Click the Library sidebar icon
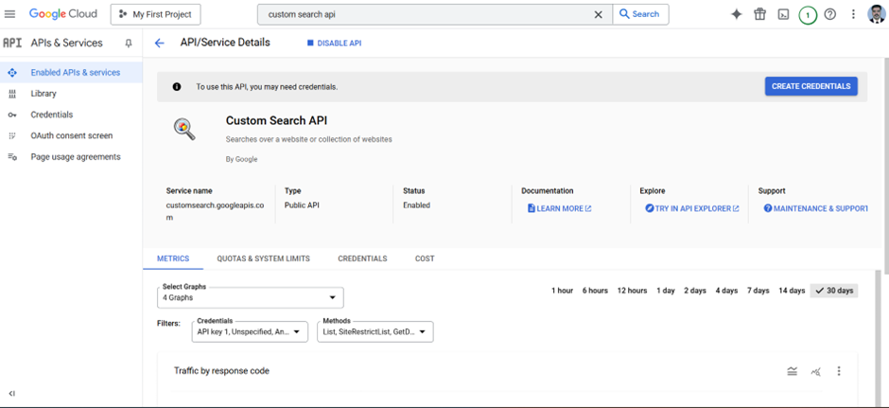889x408 pixels. (12, 94)
